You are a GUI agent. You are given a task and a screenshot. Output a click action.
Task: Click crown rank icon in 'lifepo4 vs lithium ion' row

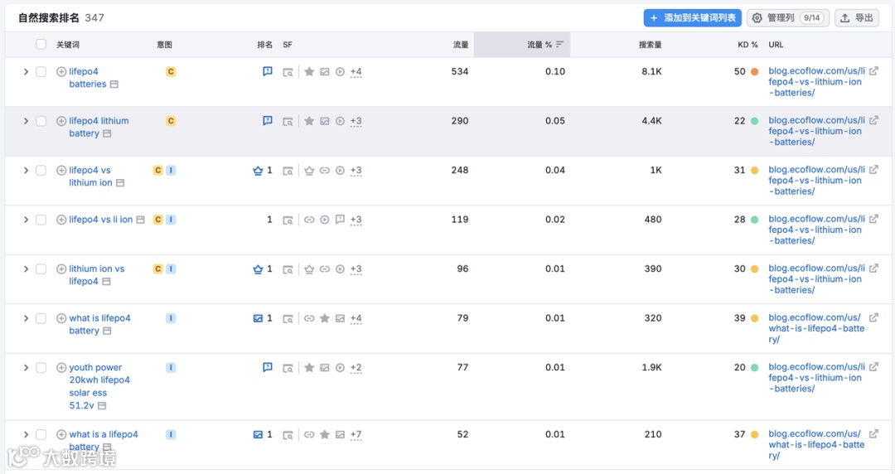coord(258,171)
